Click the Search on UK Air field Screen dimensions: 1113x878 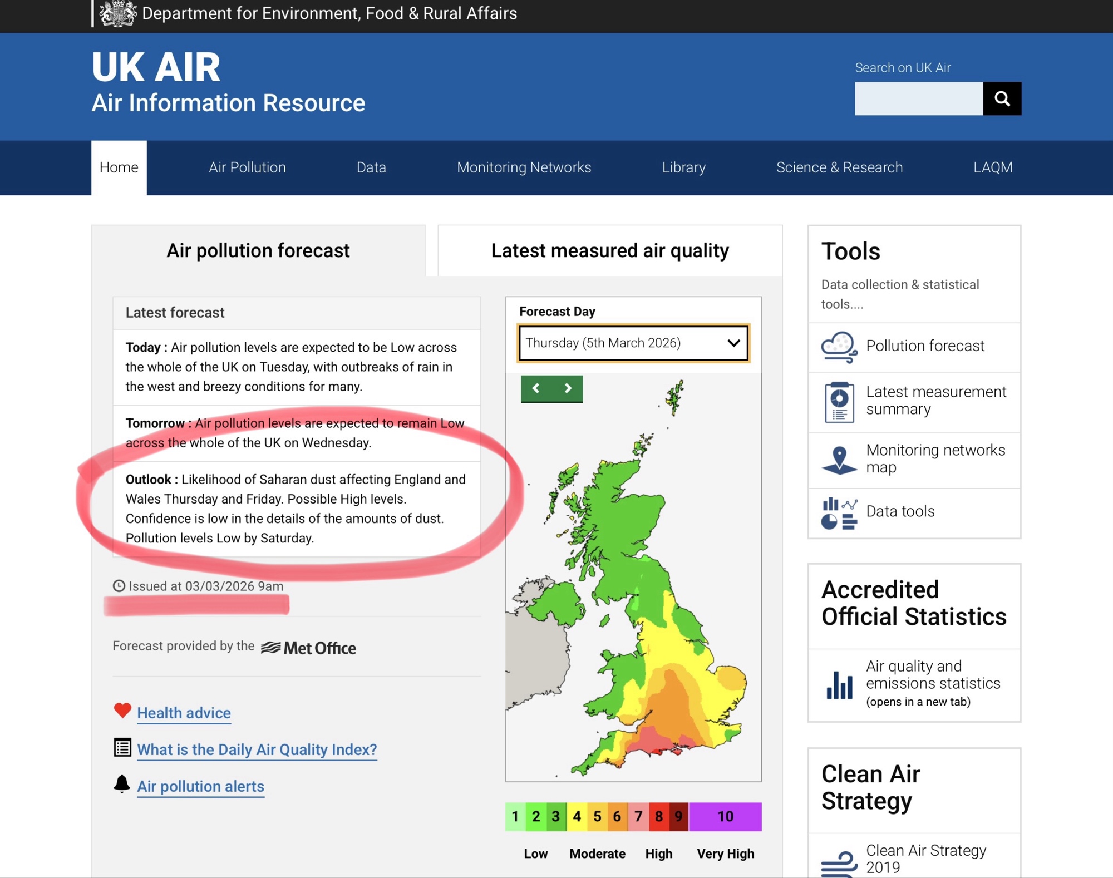coord(918,98)
